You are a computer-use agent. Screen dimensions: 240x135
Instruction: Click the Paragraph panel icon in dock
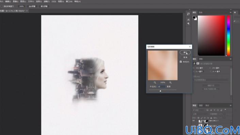(x=188, y=24)
